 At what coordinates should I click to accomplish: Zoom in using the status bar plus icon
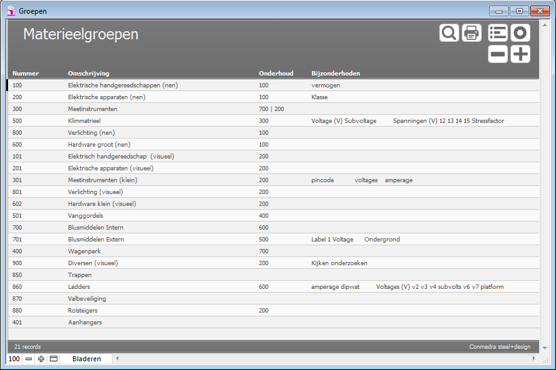pyautogui.click(x=41, y=359)
